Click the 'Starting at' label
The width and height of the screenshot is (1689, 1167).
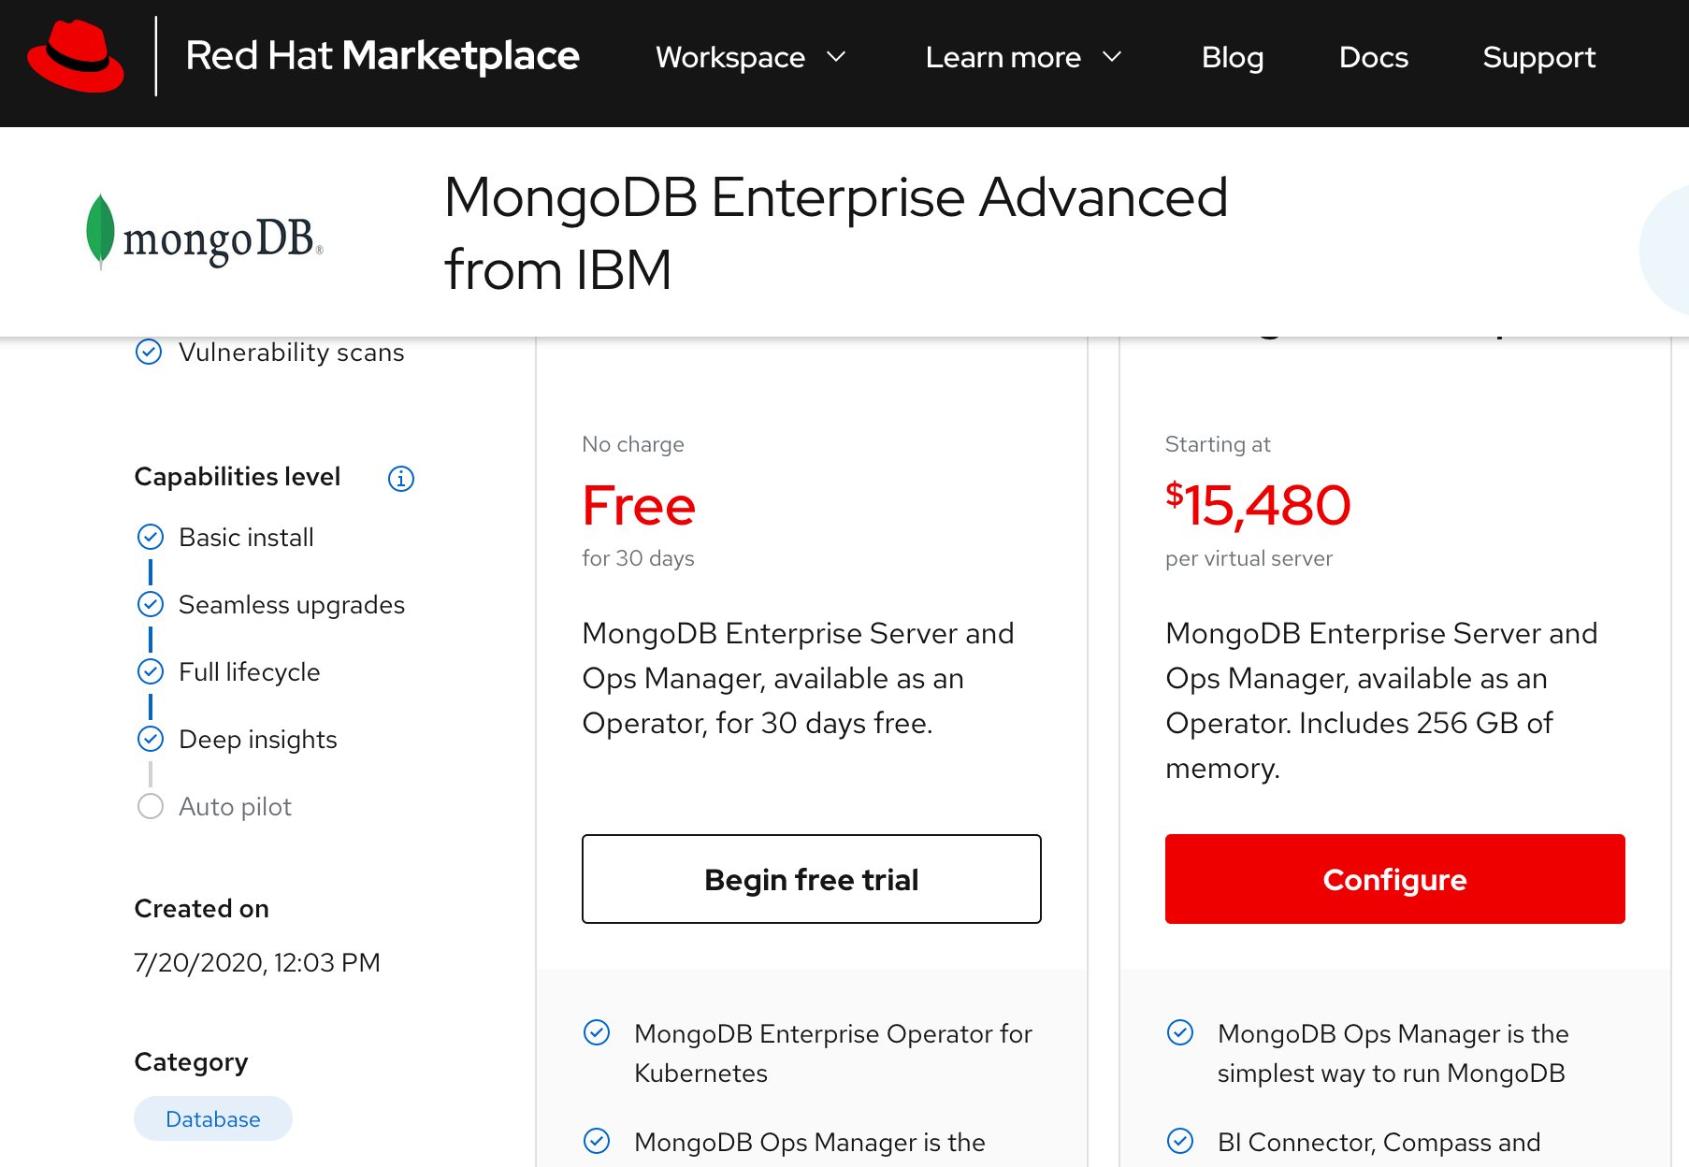tap(1218, 444)
